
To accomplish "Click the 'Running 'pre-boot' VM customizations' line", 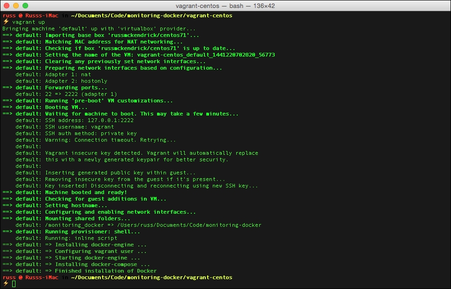I will (88, 101).
